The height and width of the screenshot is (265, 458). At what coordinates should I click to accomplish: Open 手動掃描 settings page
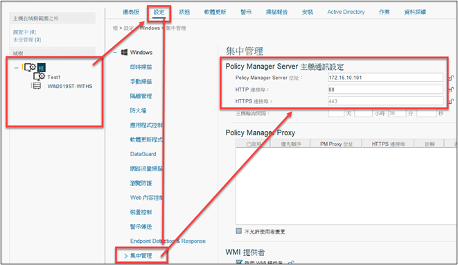pos(141,81)
